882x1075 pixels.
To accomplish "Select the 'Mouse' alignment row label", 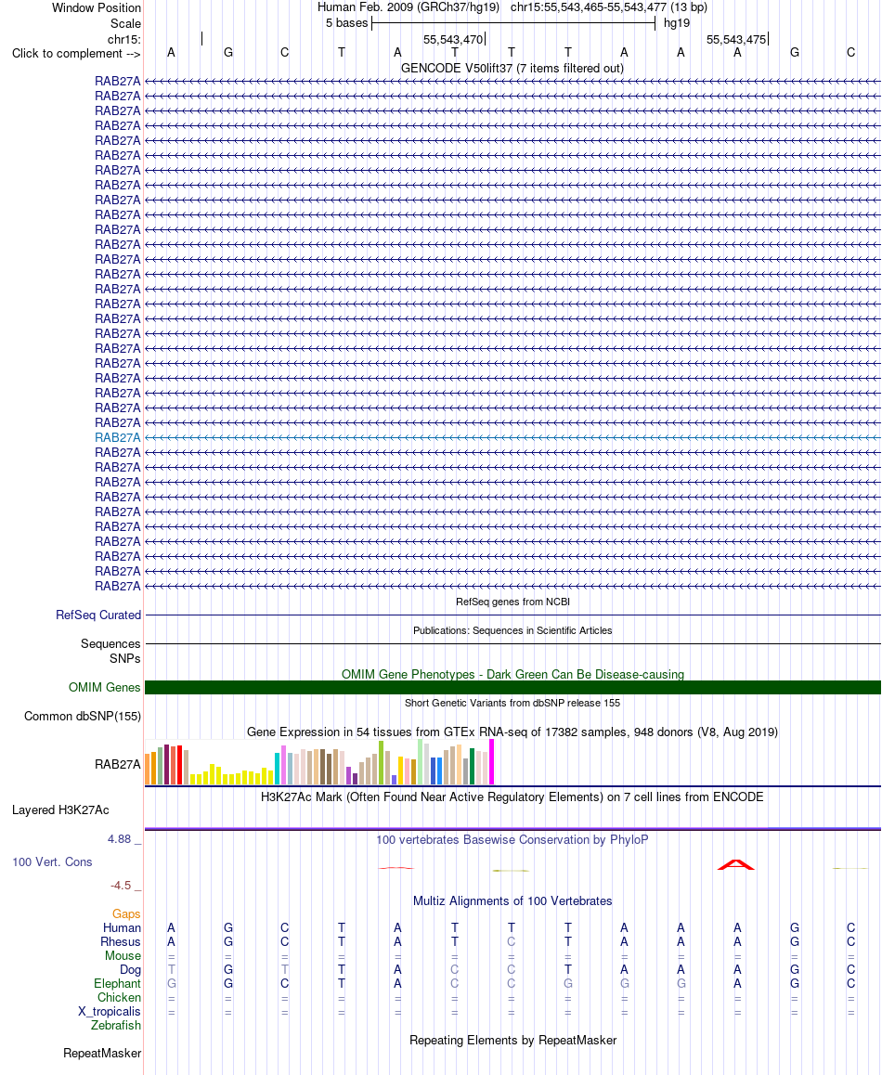I will tap(123, 955).
